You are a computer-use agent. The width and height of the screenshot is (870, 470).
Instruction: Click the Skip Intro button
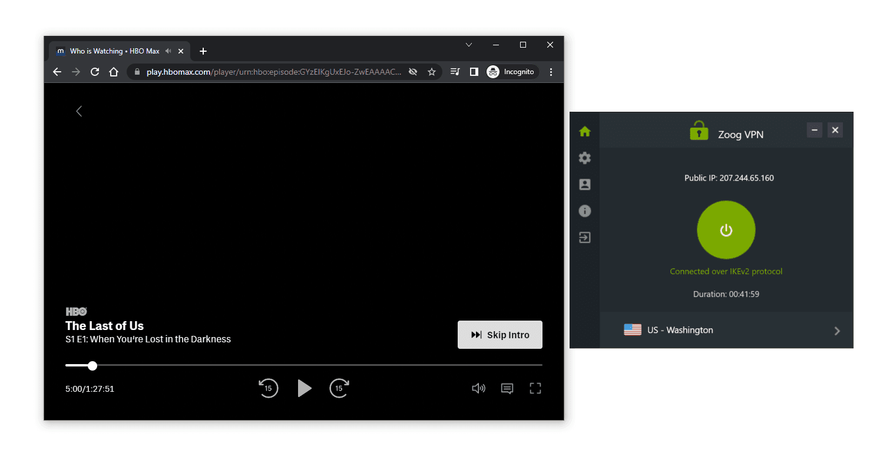point(499,335)
